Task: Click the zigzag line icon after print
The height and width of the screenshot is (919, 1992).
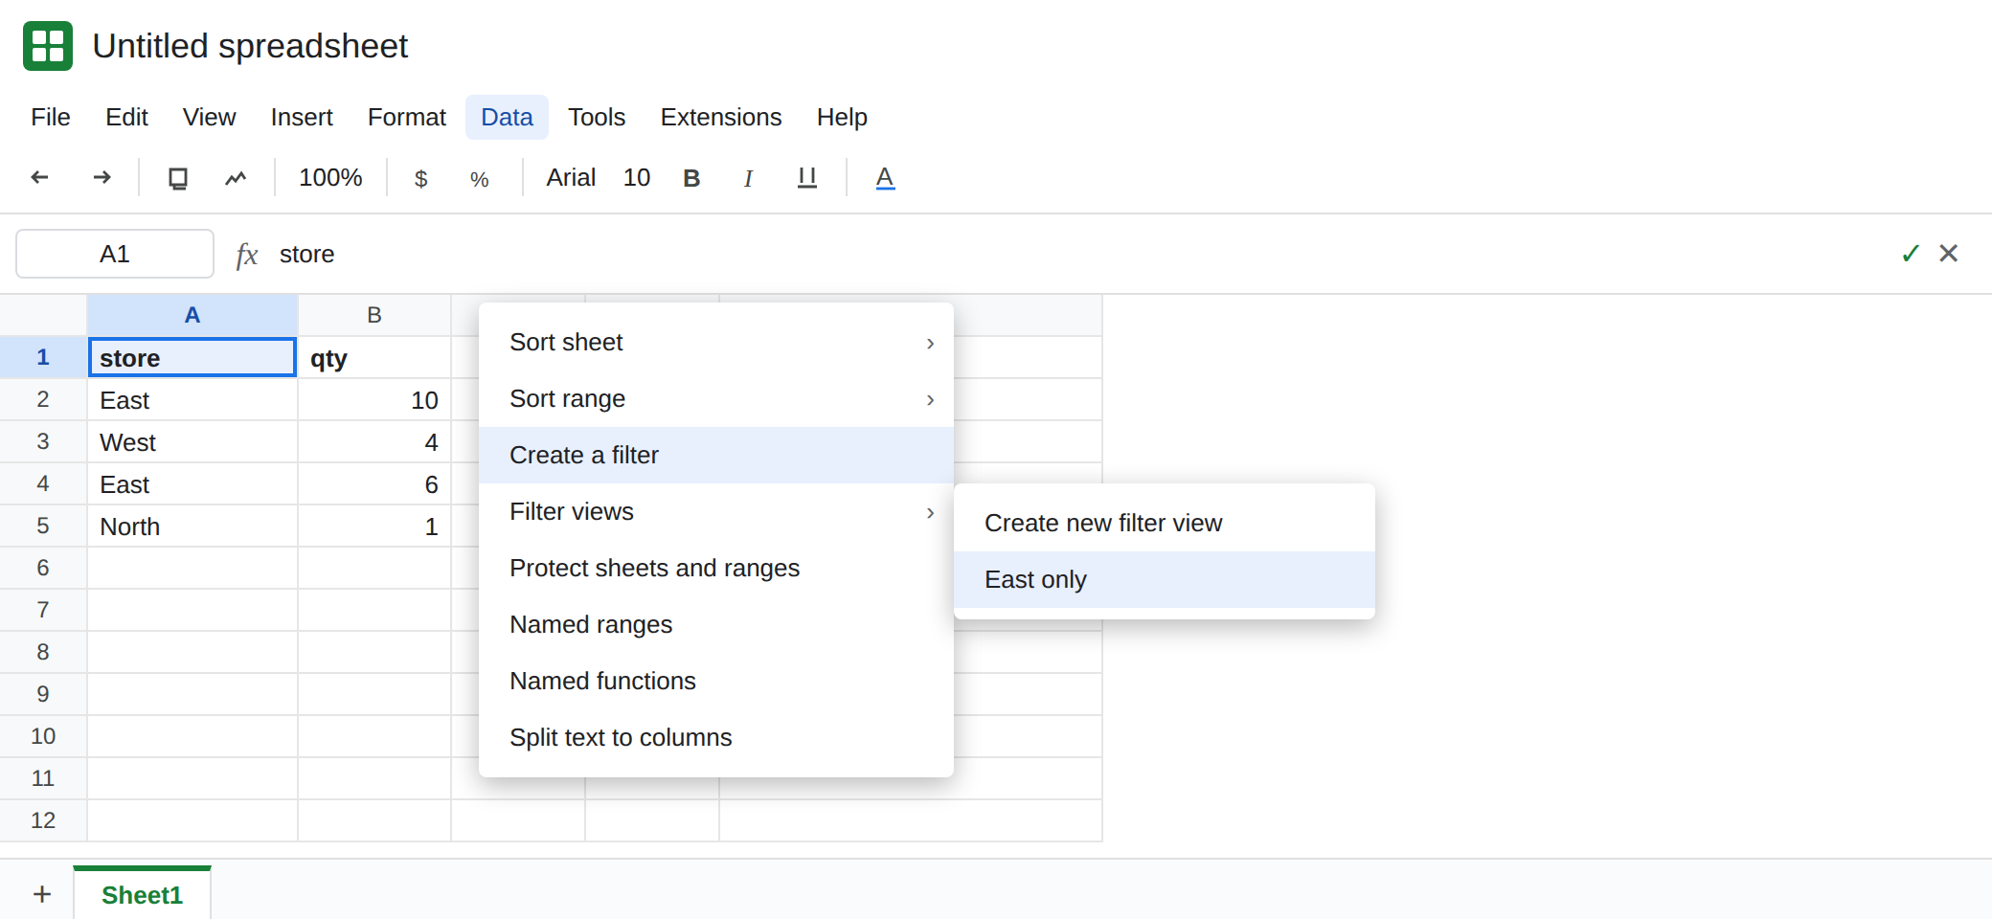Action: (x=236, y=178)
